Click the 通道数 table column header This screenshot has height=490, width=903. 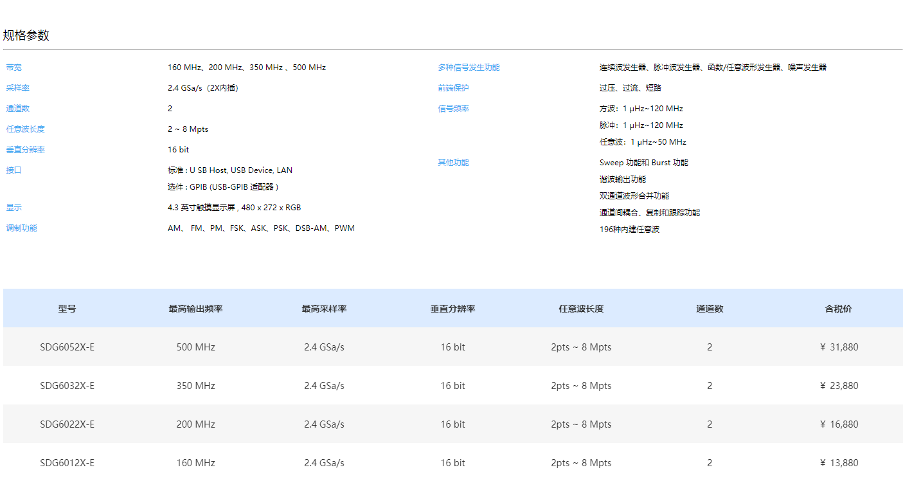(x=710, y=309)
